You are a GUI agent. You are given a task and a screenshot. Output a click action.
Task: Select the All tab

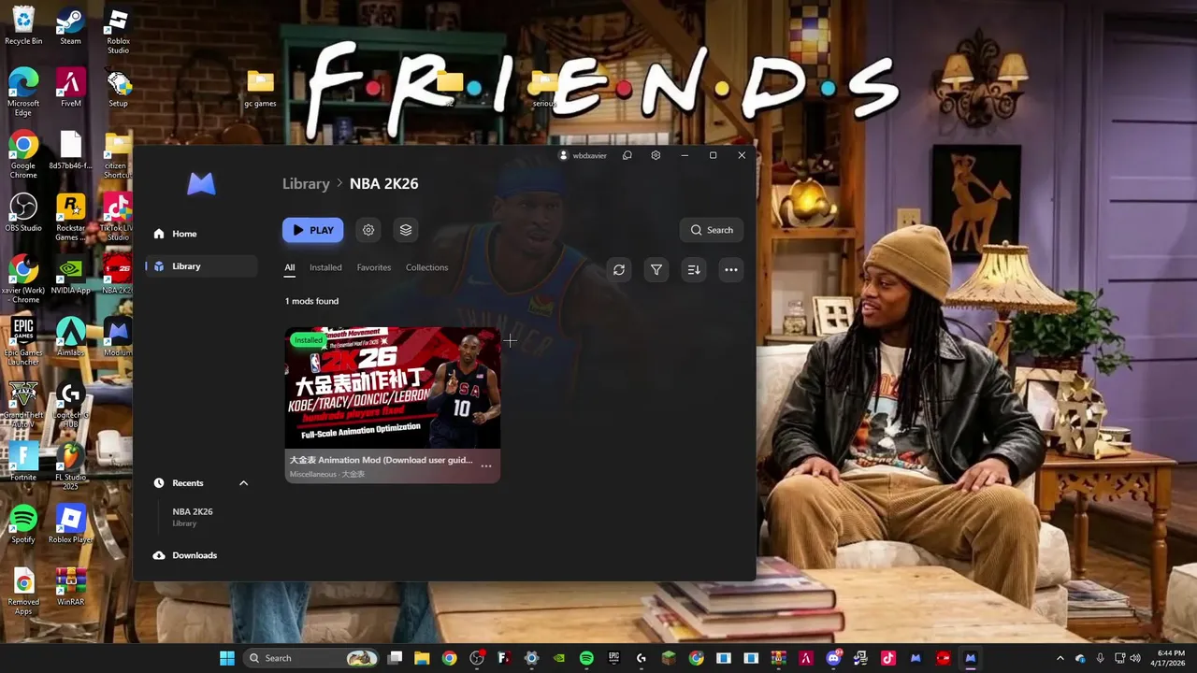[290, 267]
